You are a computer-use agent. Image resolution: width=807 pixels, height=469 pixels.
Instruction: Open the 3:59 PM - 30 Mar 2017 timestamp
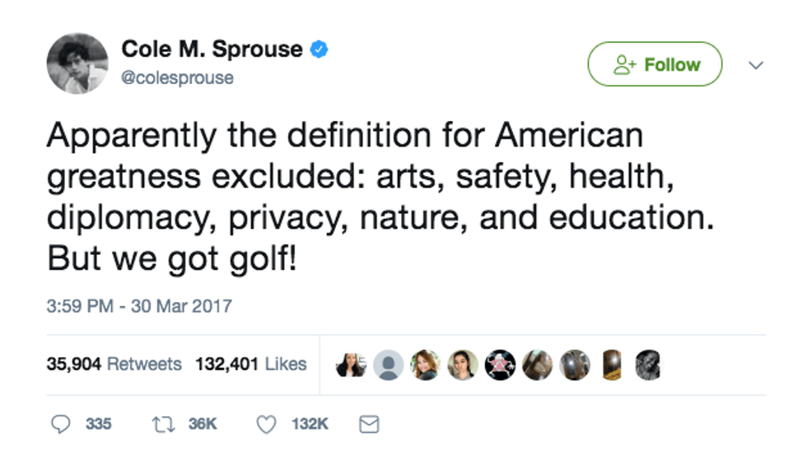coord(139,306)
